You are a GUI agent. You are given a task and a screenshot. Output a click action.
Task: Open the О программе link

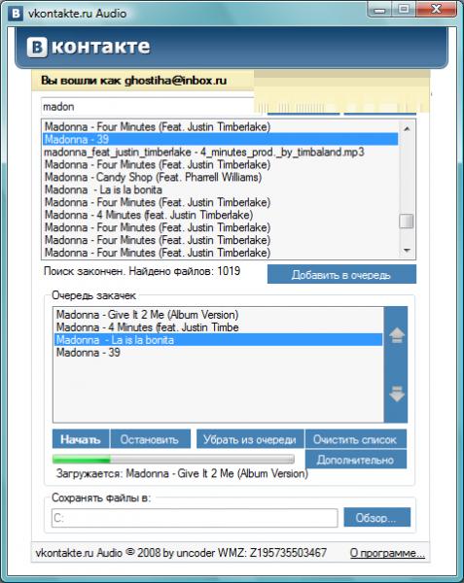(387, 553)
